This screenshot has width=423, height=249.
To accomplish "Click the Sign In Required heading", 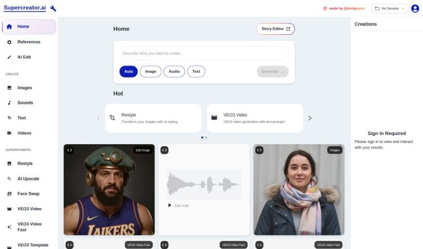I will [x=387, y=133].
